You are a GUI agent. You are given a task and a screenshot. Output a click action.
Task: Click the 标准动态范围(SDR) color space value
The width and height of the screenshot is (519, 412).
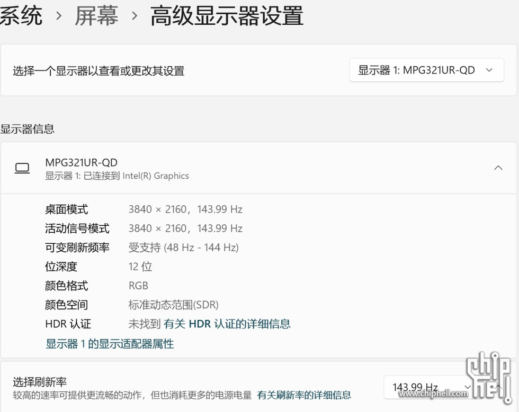click(x=173, y=305)
